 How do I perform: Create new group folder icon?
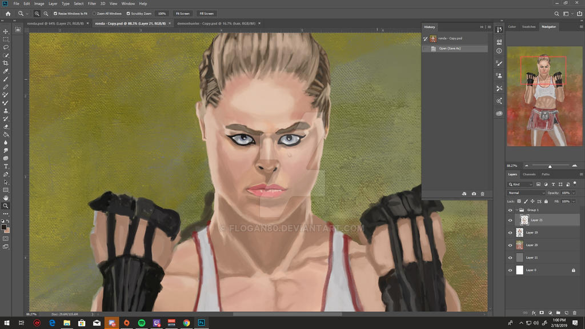click(x=558, y=313)
